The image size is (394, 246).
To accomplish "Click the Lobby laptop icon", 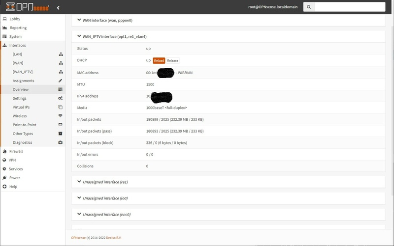I will [4, 19].
